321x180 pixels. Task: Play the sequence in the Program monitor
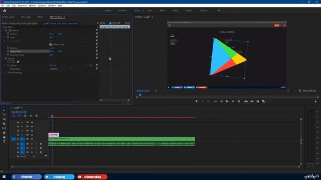point(227,101)
